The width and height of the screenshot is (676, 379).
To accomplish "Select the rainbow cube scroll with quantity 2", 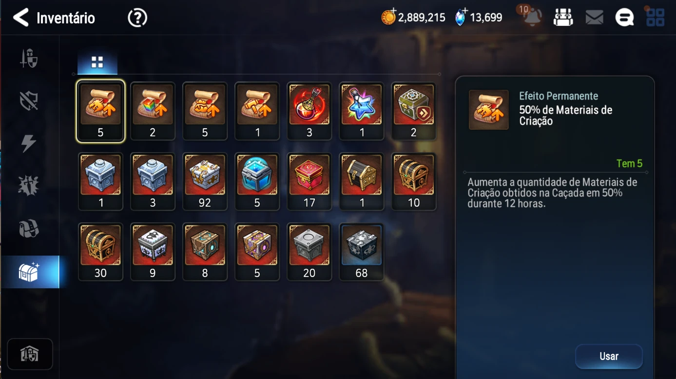I will tap(153, 111).
